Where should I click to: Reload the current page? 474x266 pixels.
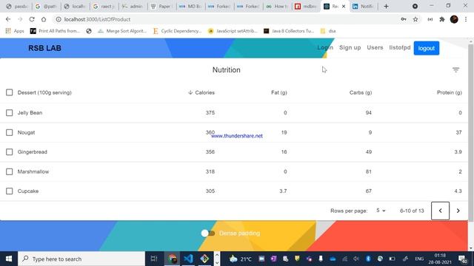pyautogui.click(x=32, y=19)
